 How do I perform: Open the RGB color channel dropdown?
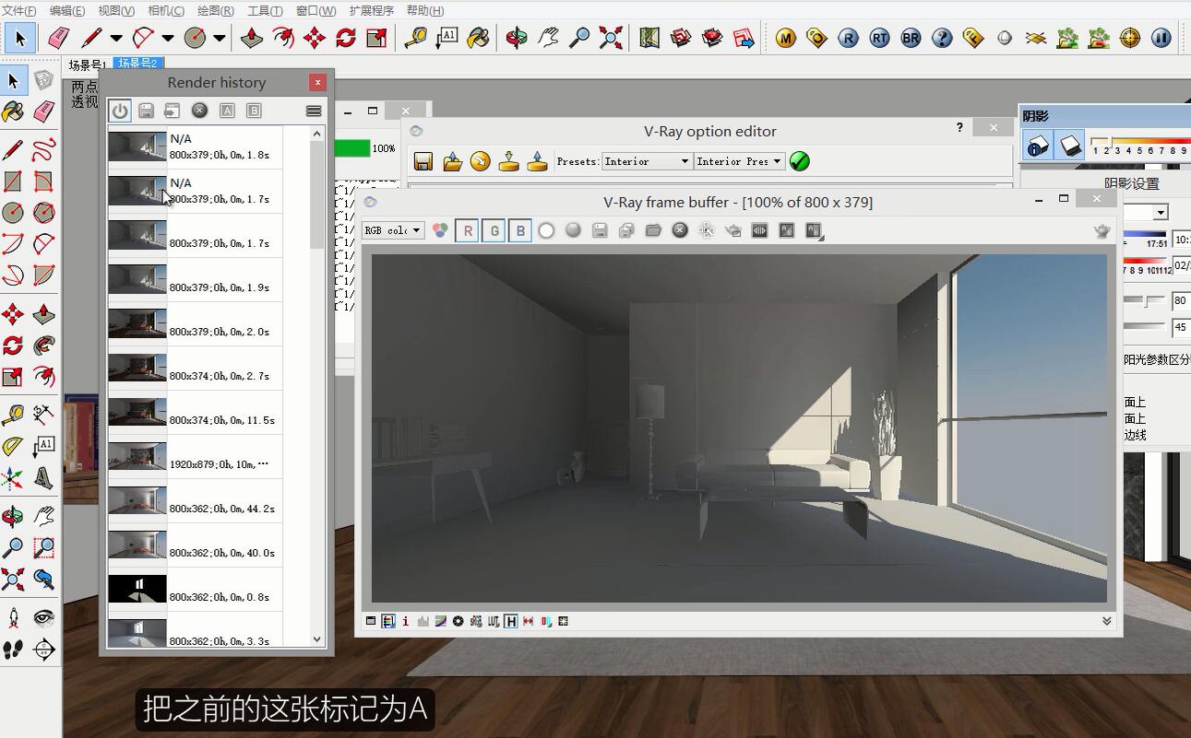(393, 230)
